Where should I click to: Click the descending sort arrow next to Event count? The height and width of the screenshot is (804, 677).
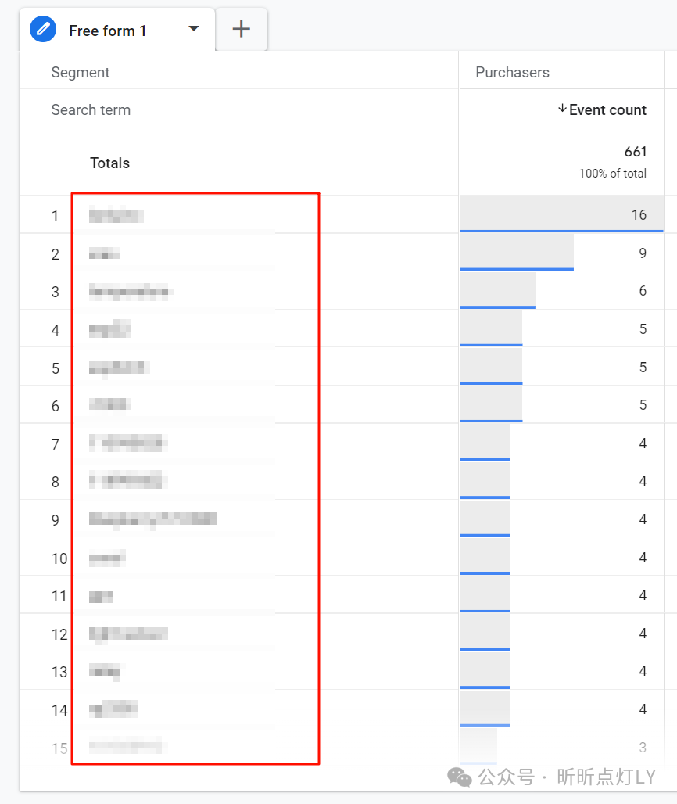coord(562,109)
